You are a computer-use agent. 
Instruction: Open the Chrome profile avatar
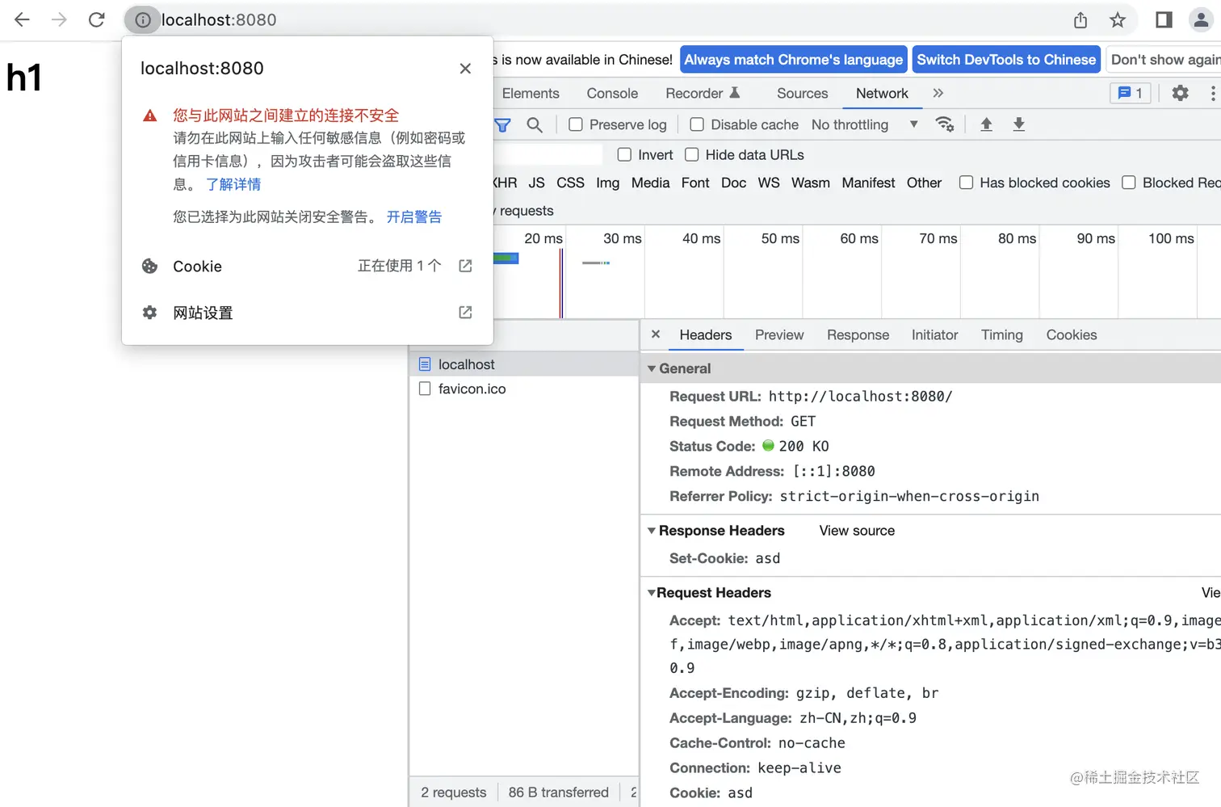point(1202,20)
